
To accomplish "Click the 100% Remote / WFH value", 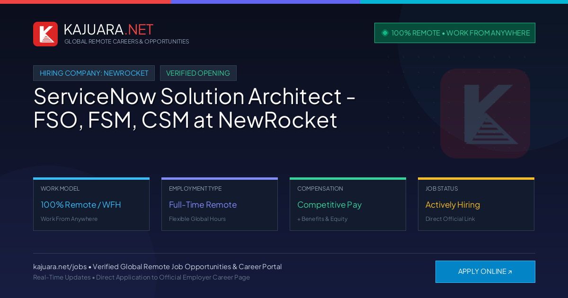I will tap(80, 205).
